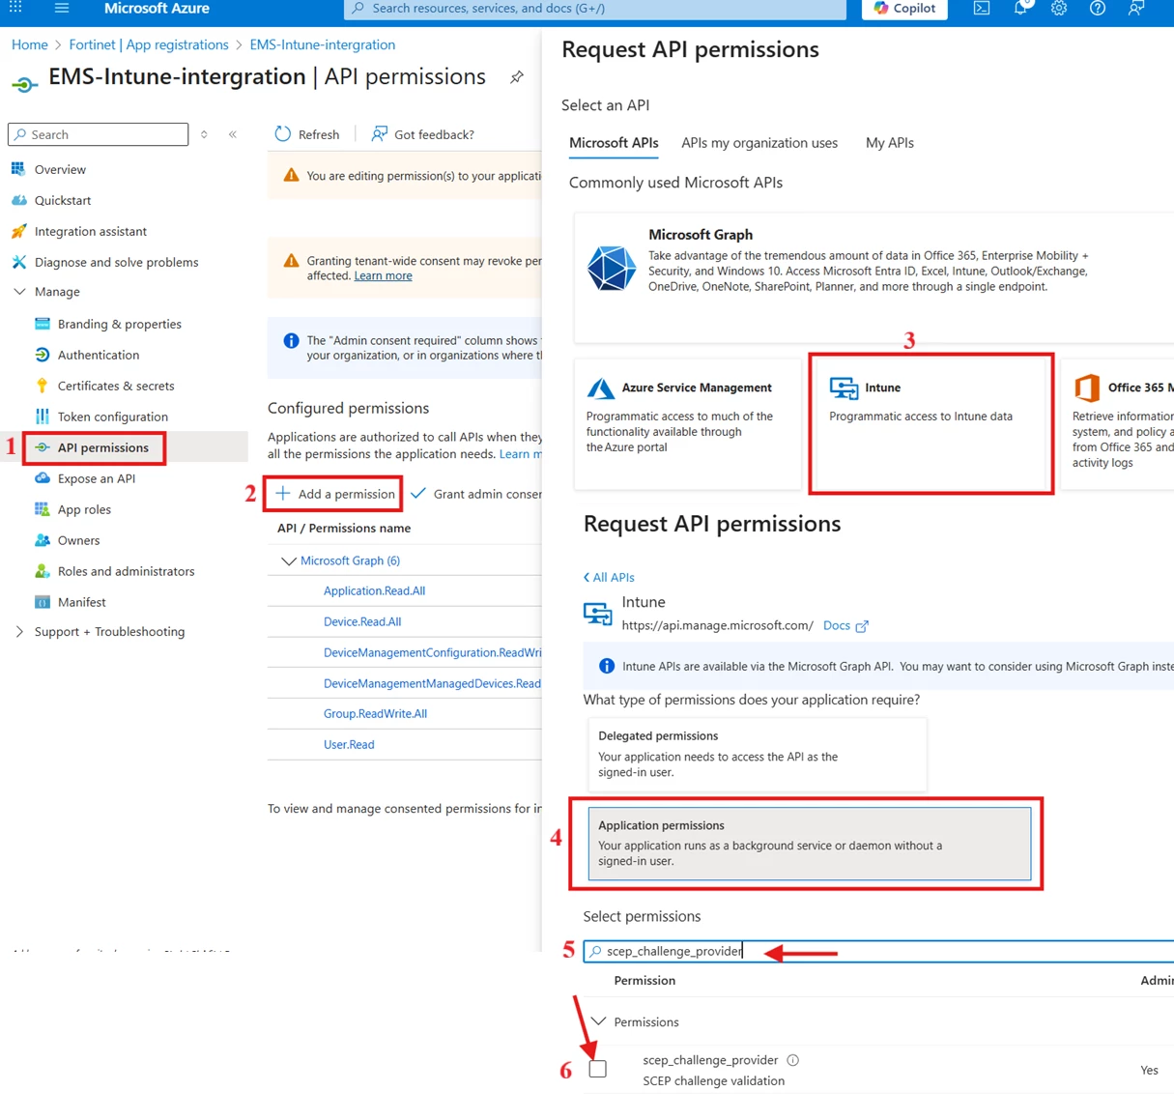Screen dimensions: 1174x1120
Task: Open portal settings gear icon
Action: click(1059, 8)
